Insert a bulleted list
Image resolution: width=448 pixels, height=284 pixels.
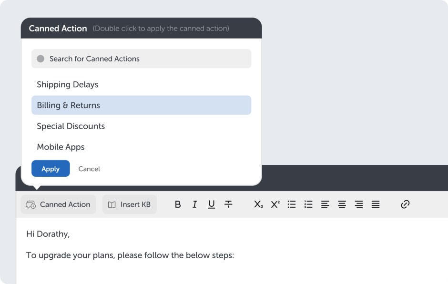292,204
